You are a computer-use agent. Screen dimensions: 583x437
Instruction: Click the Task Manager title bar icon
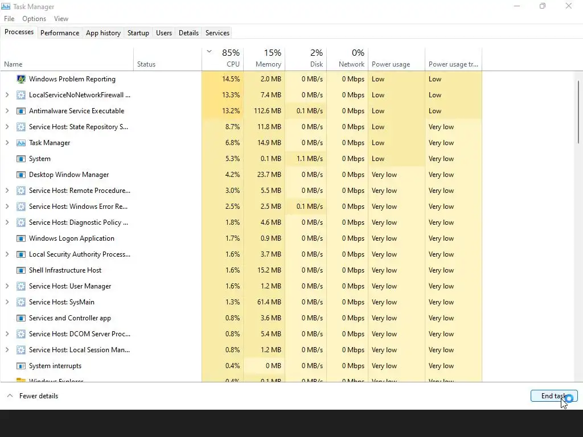click(6, 6)
